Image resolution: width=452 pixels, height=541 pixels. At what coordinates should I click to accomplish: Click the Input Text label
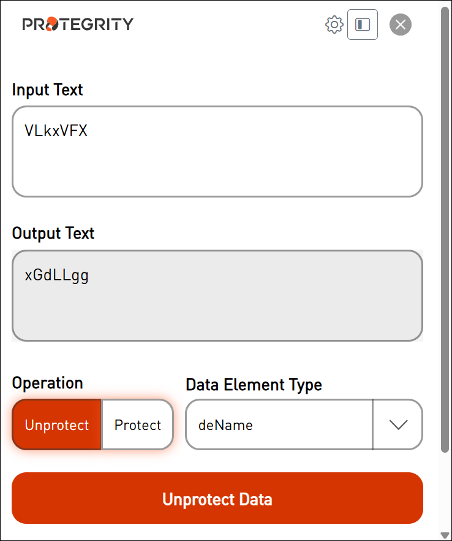click(48, 90)
